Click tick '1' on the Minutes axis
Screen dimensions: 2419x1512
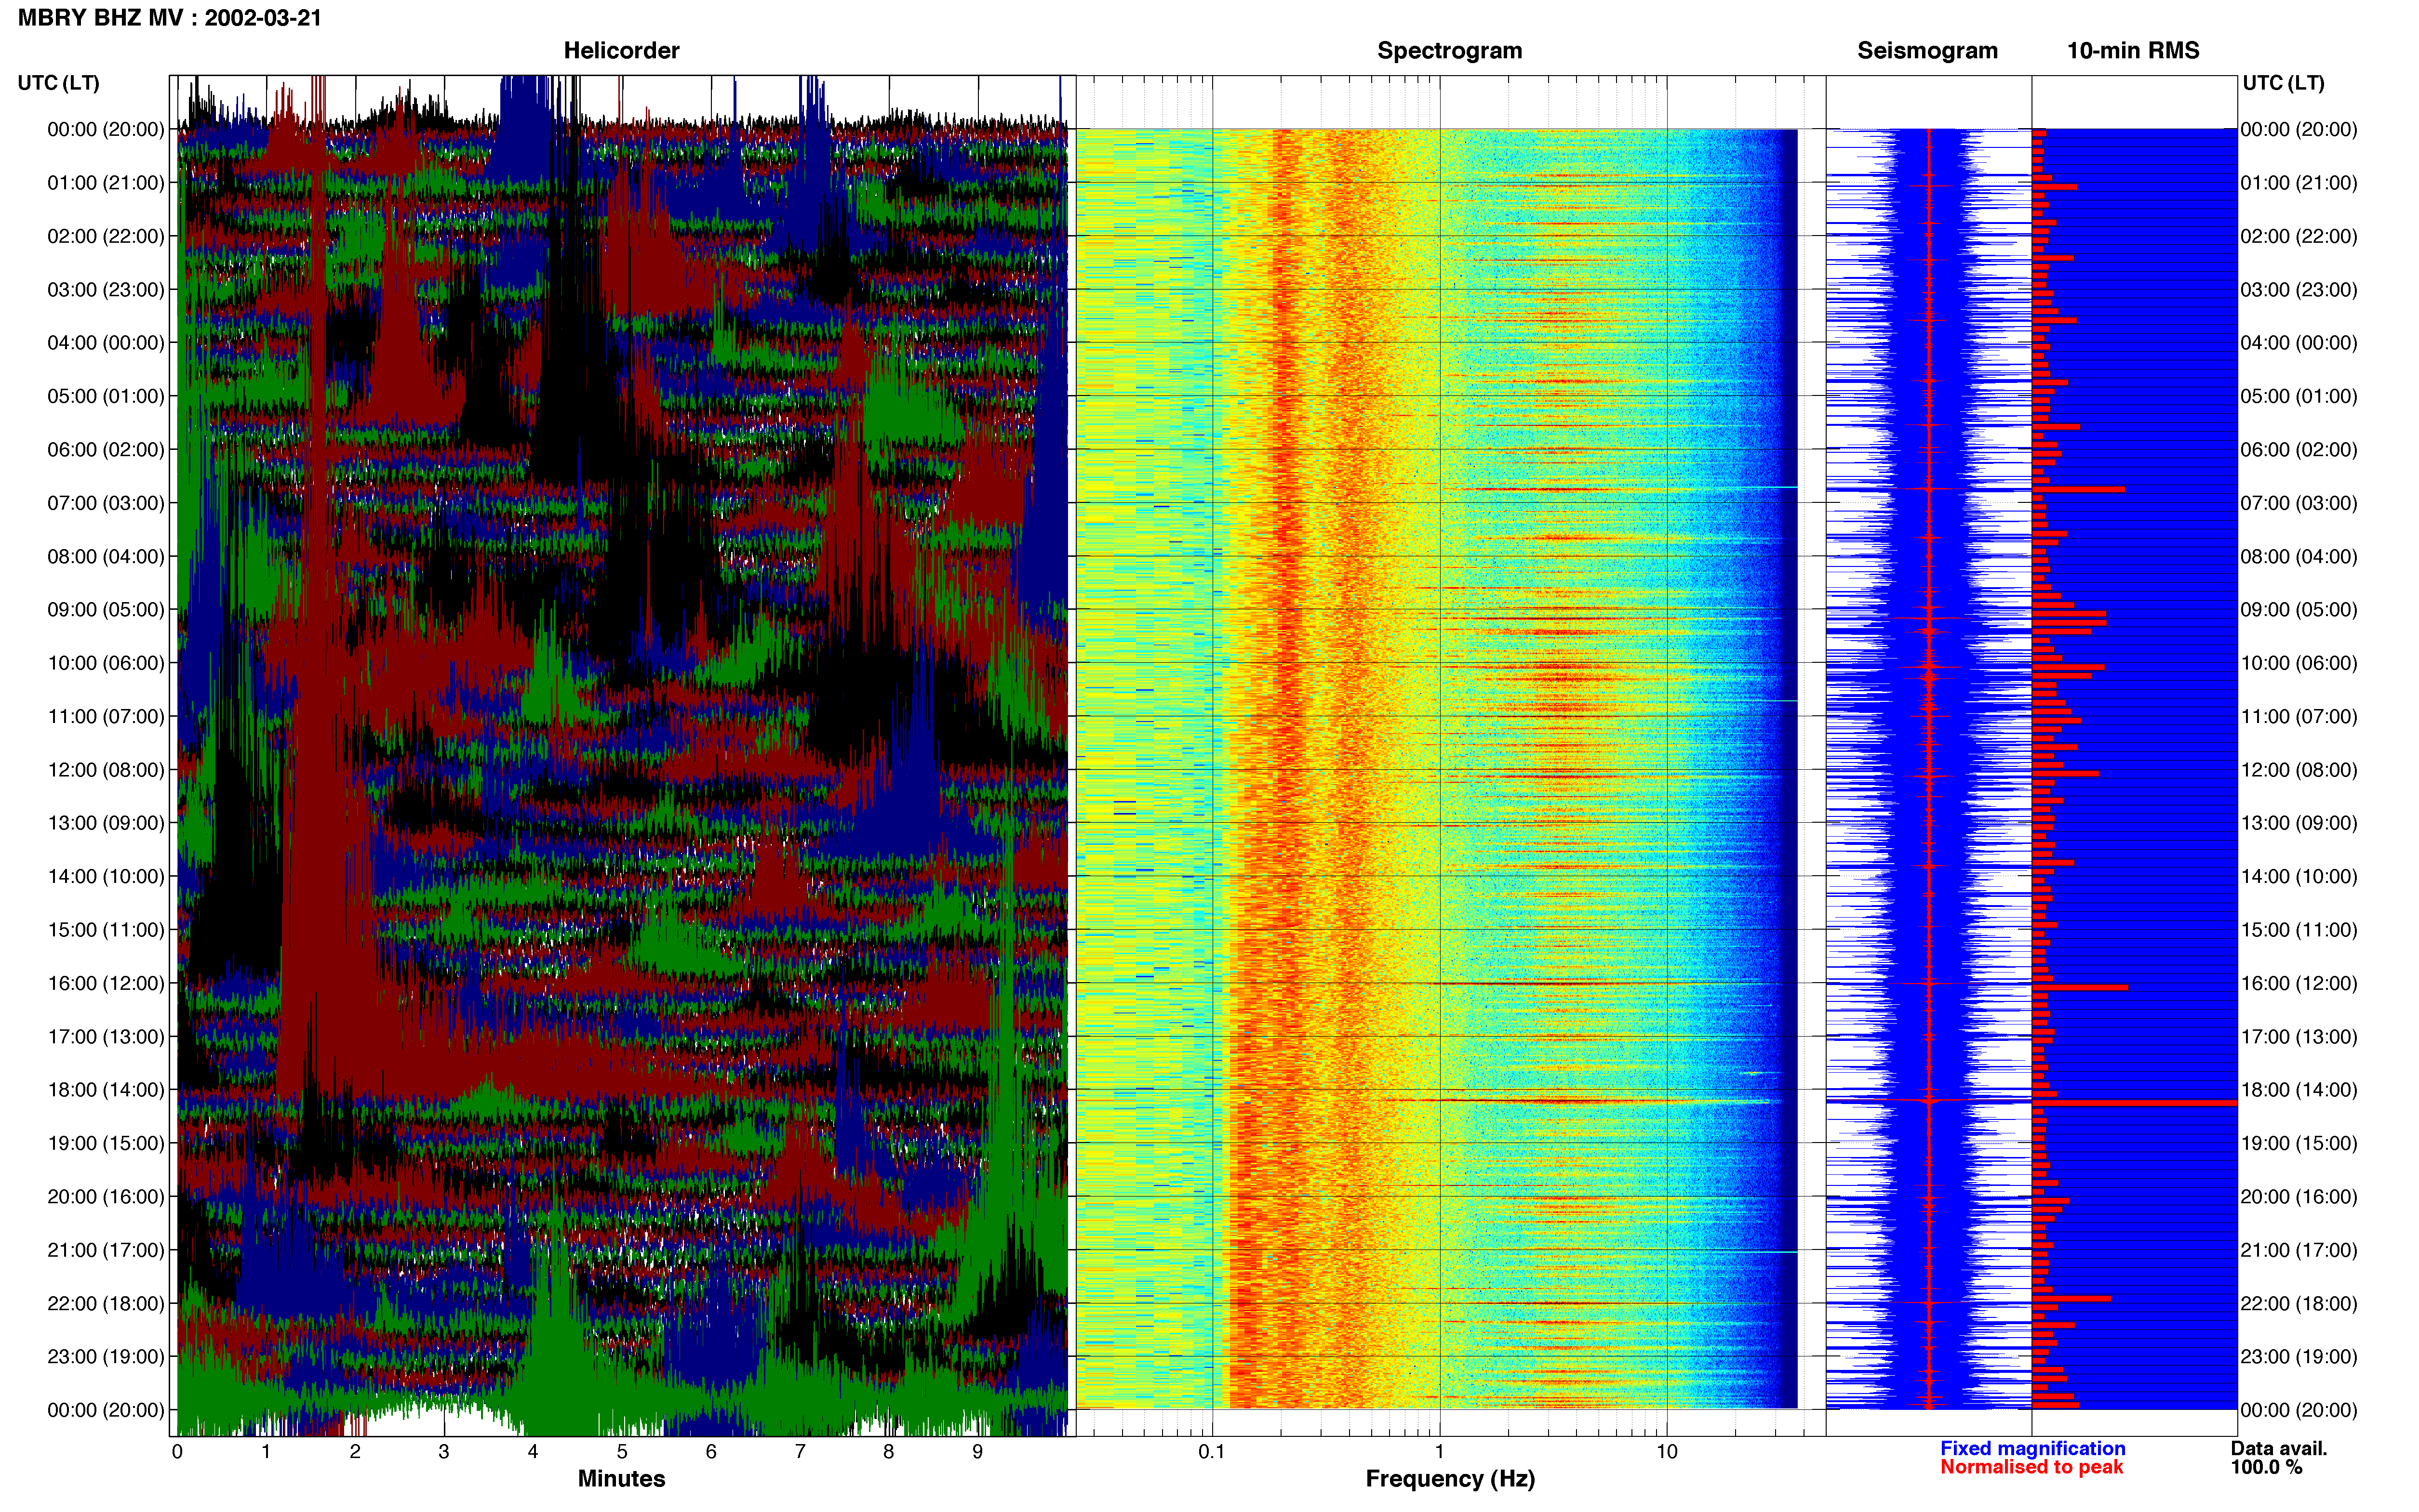266,1452
